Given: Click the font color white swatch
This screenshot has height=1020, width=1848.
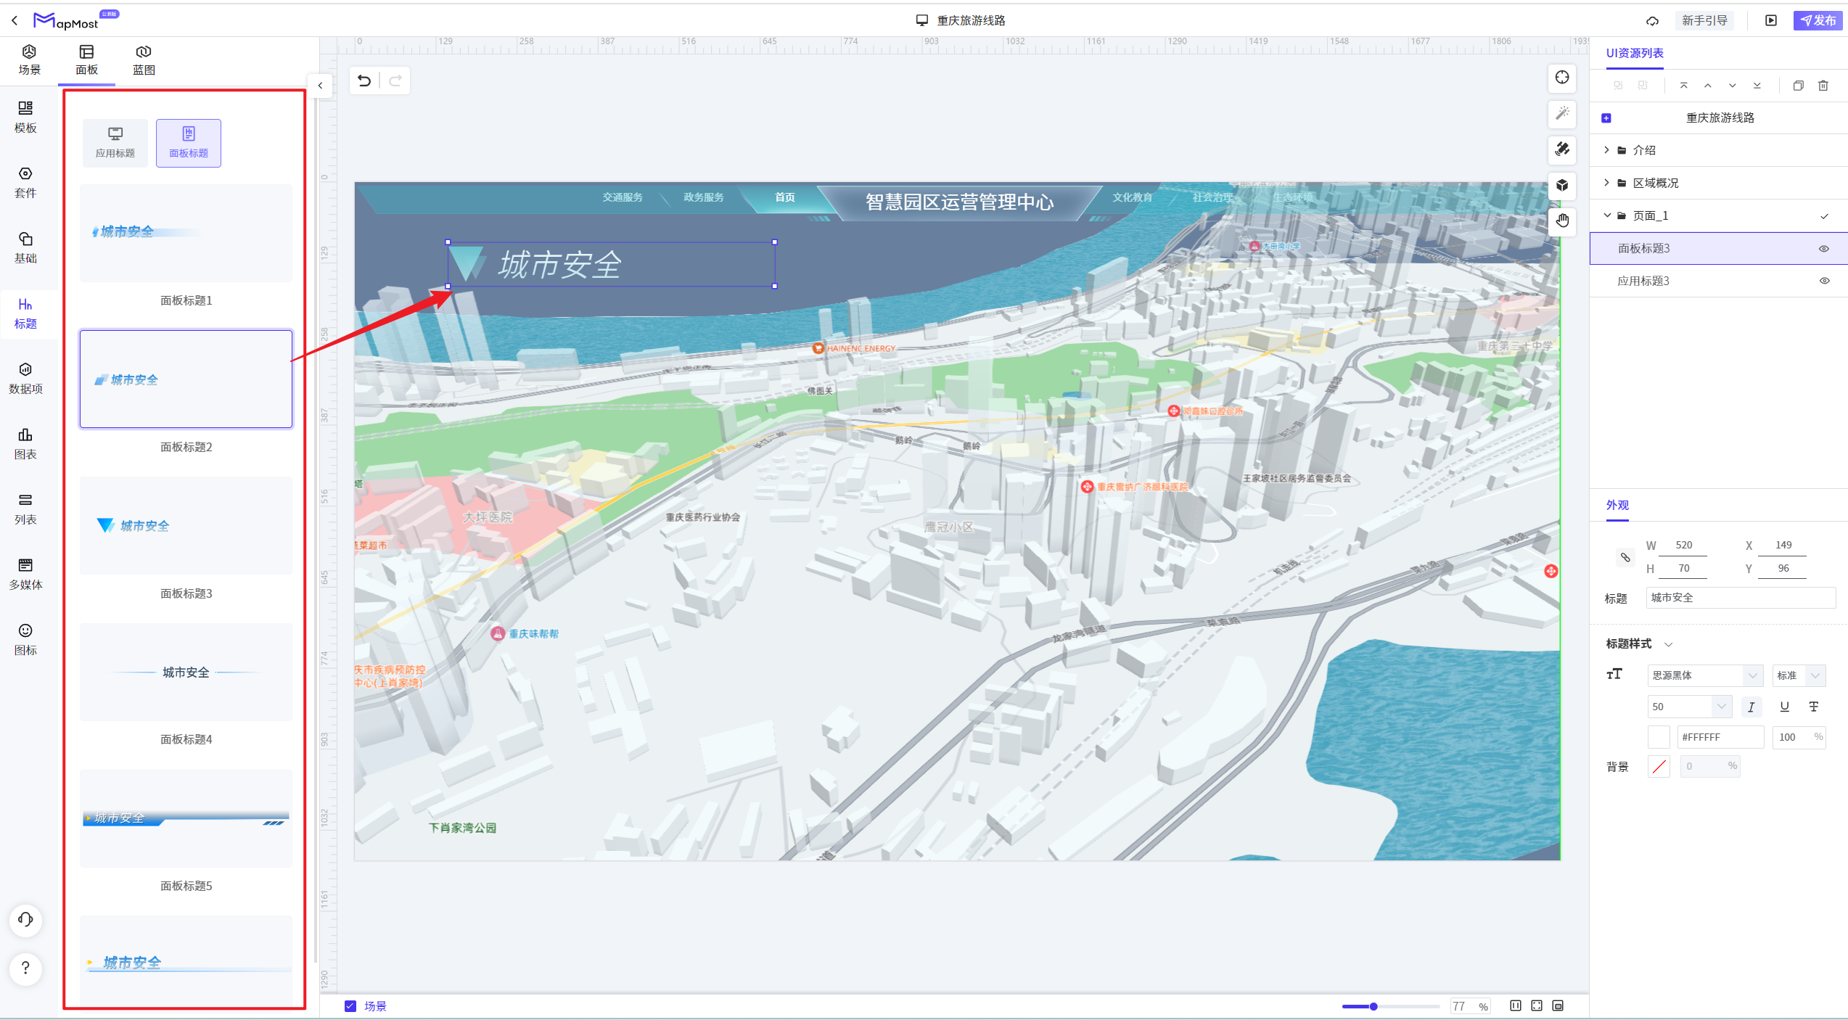Looking at the screenshot, I should coord(1659,737).
